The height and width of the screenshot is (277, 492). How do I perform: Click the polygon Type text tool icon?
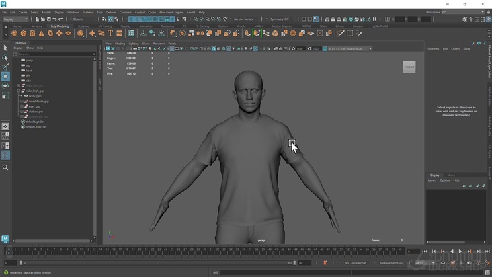(x=110, y=33)
